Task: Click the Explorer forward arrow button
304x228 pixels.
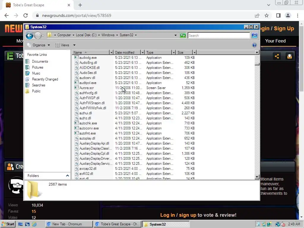Action: click(x=38, y=36)
